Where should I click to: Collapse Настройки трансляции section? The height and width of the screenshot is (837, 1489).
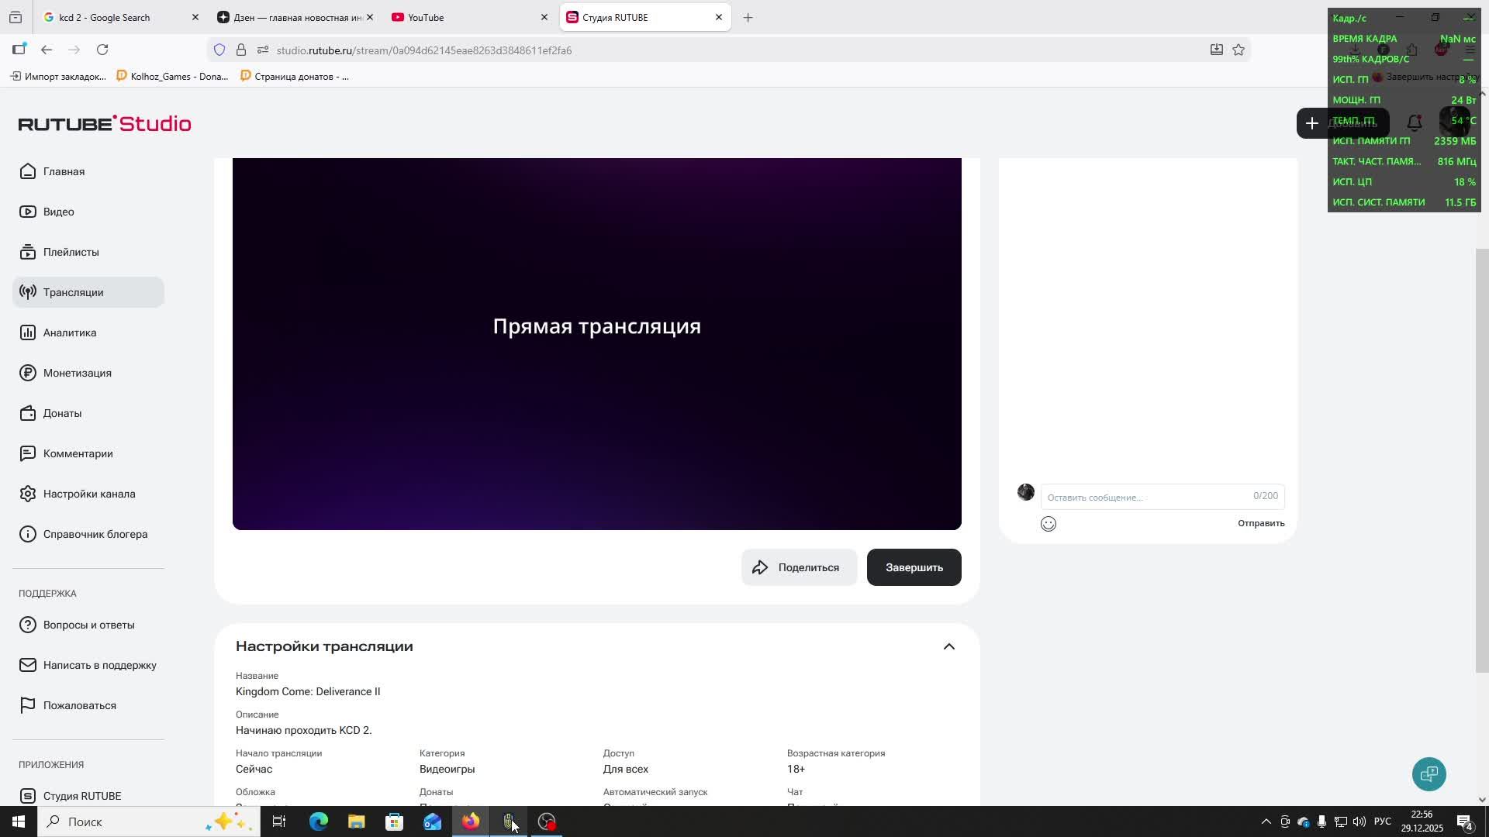click(x=948, y=646)
